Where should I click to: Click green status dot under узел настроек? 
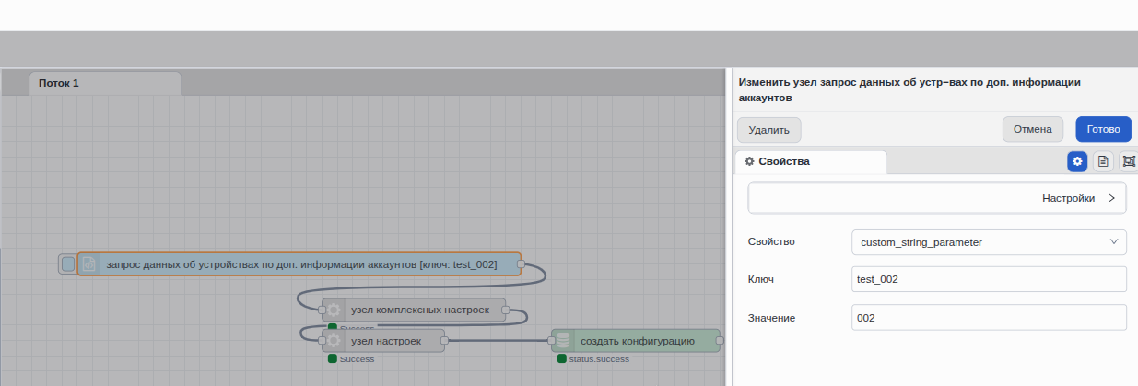pyautogui.click(x=333, y=358)
